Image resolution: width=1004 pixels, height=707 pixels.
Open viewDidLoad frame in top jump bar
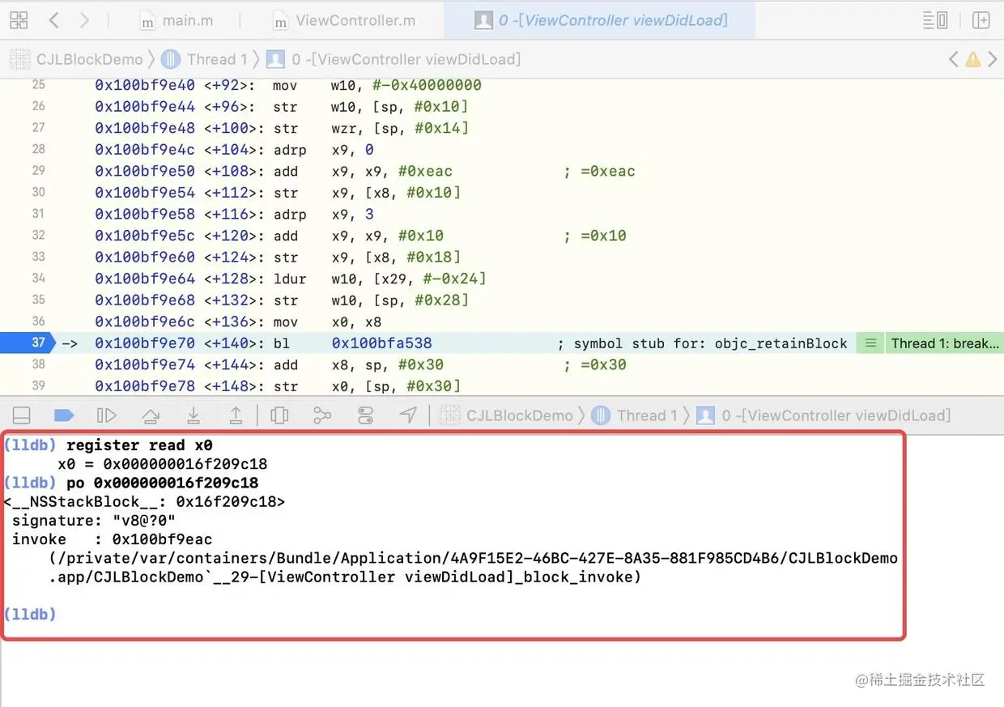point(394,59)
